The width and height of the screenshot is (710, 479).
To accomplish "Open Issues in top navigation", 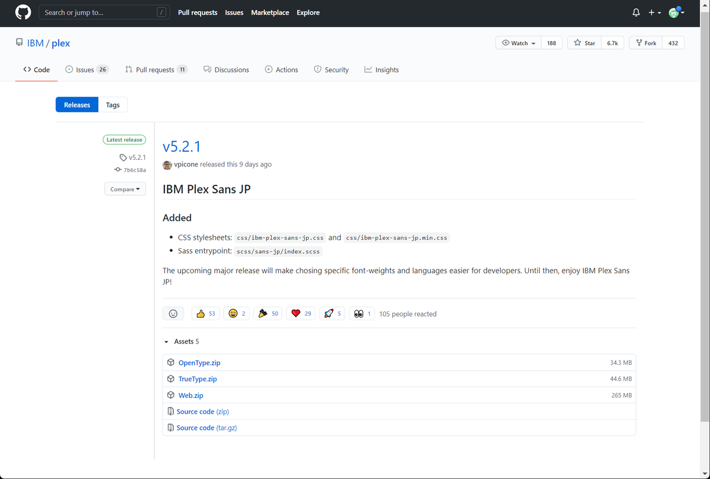I will point(234,12).
